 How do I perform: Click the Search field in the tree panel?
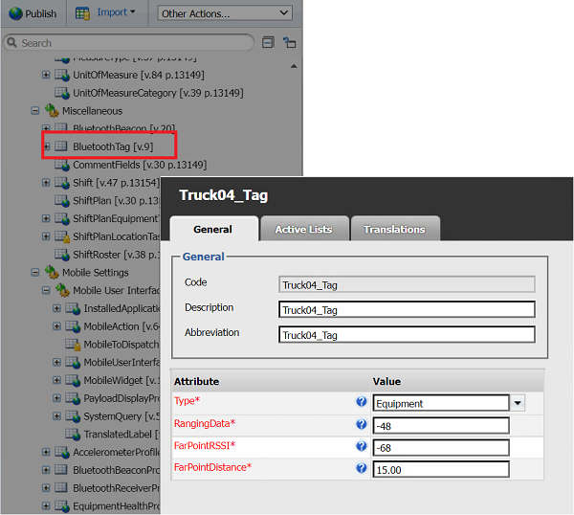pyautogui.click(x=129, y=42)
